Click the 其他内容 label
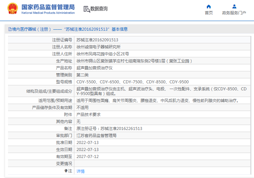Viewport: 254px width, 178px height. pyautogui.click(x=64, y=121)
